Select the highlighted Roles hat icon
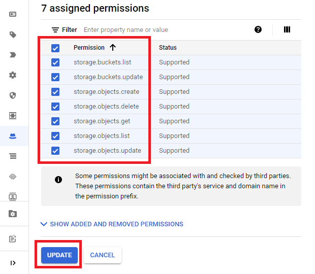Image resolution: width=315 pixels, height=274 pixels. coord(13,136)
